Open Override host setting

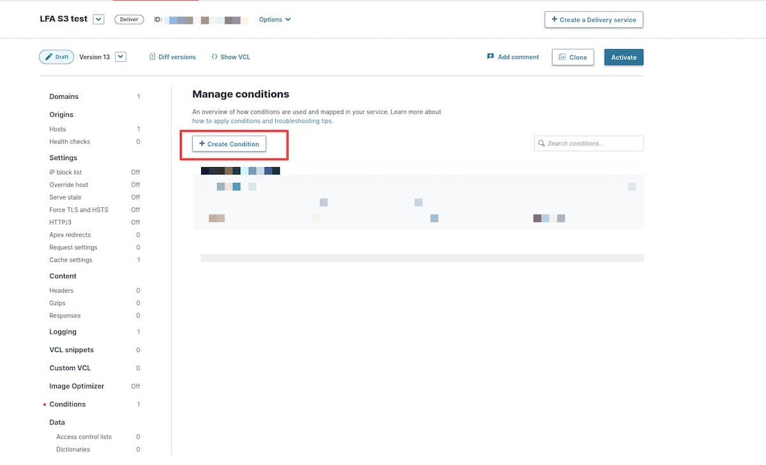tap(68, 184)
